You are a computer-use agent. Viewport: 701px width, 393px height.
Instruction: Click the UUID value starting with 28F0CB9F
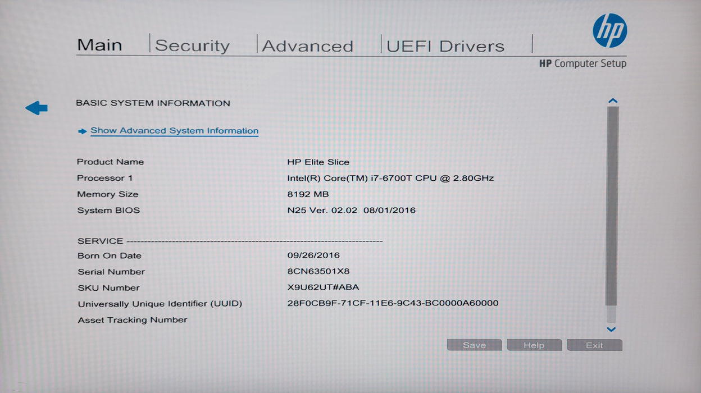point(393,304)
